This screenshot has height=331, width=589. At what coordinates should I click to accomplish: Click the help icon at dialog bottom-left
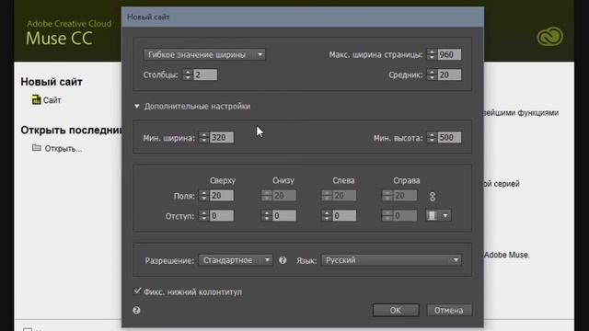tap(136, 311)
